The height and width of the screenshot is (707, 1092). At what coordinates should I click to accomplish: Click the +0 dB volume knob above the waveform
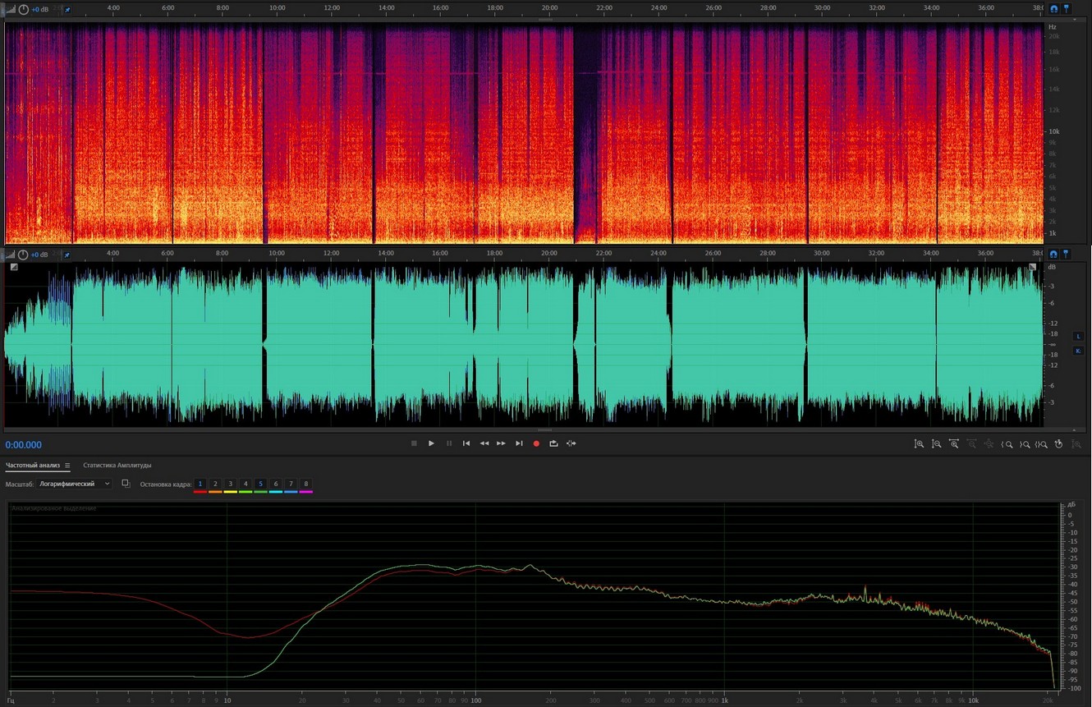pos(23,255)
